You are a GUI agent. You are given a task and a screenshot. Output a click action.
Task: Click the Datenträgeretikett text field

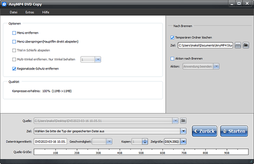coord(50,142)
